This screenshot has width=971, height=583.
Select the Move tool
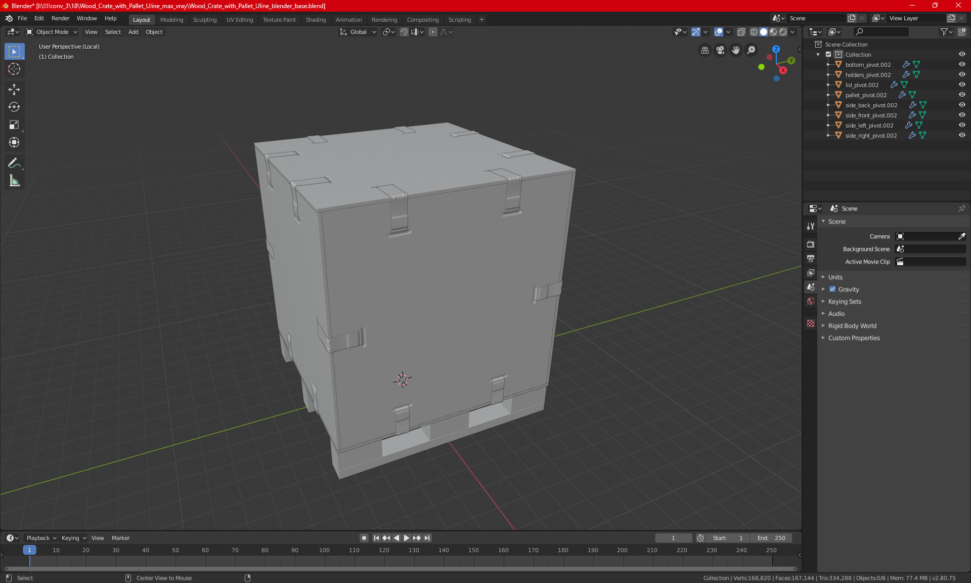(14, 90)
